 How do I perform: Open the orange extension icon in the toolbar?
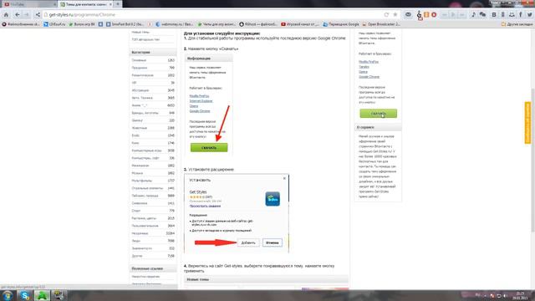click(x=426, y=15)
